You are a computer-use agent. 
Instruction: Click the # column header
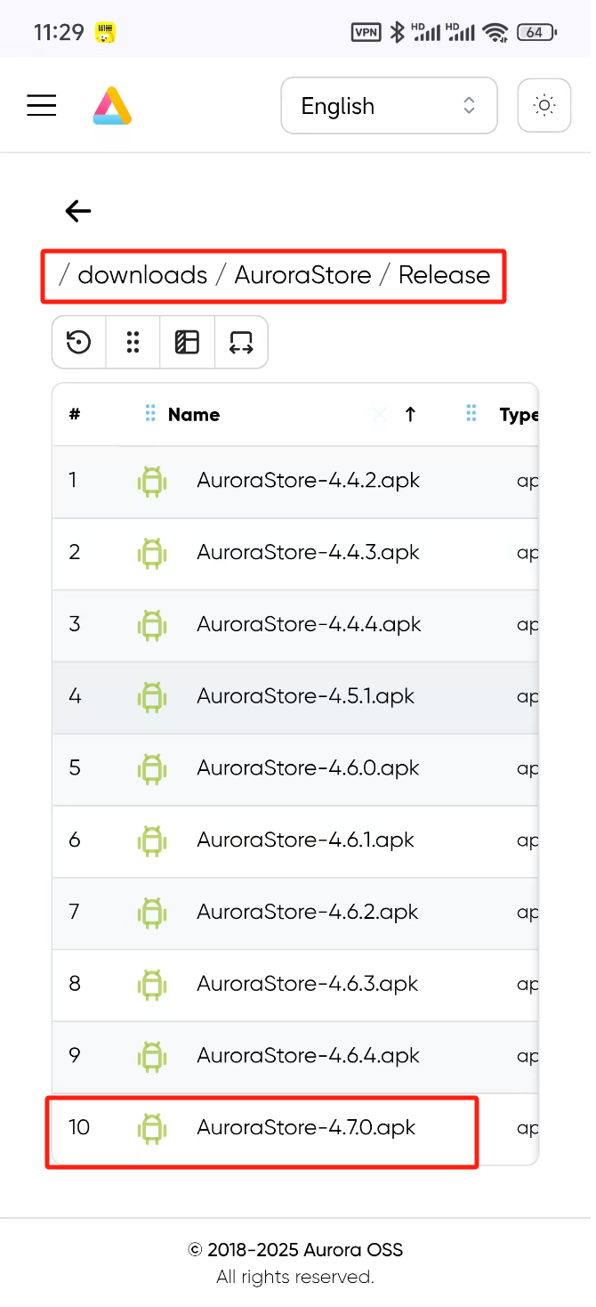[76, 415]
